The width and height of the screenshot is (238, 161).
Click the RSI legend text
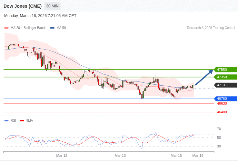click(13, 121)
